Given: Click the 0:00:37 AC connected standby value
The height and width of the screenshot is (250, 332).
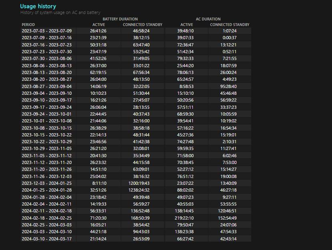Looking at the screenshot, I should click(x=230, y=38).
